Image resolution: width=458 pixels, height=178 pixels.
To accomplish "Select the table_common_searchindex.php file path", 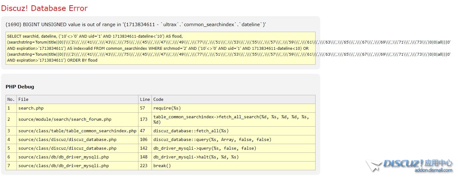I will 77,131.
